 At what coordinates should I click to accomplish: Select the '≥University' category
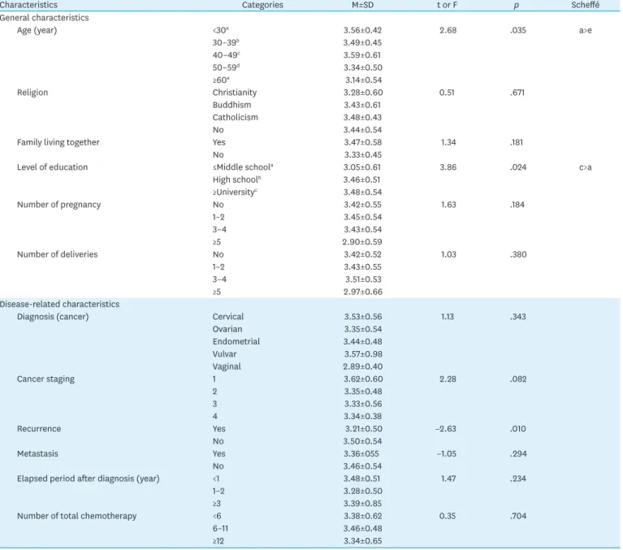click(235, 192)
